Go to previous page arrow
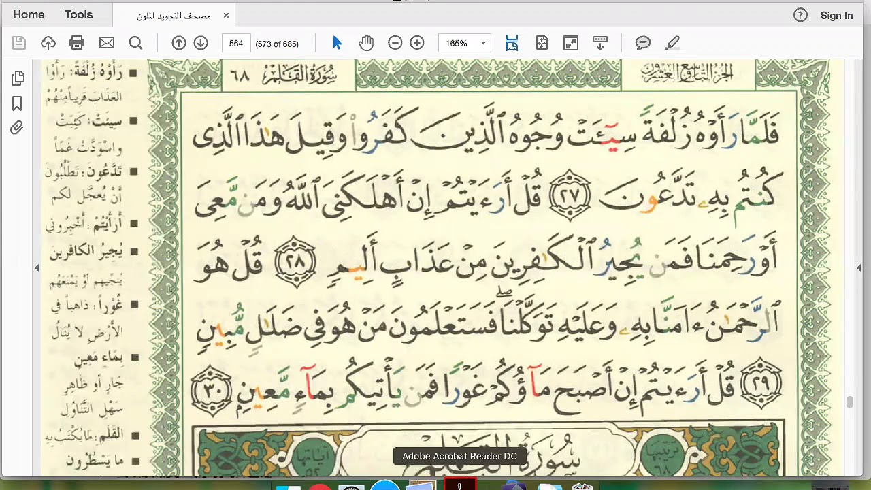871x490 pixels. pos(178,43)
